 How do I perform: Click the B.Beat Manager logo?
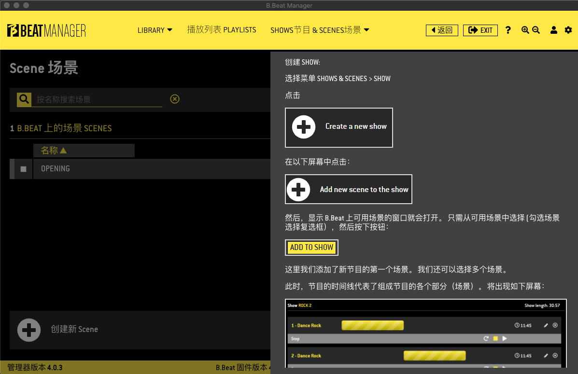(x=46, y=30)
